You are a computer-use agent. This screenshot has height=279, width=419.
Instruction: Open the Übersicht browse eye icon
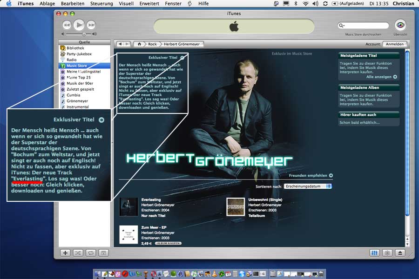tap(400, 25)
